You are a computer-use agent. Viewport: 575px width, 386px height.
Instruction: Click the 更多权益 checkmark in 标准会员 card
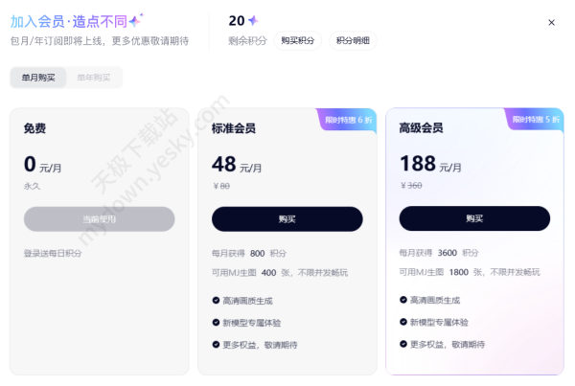(216, 345)
